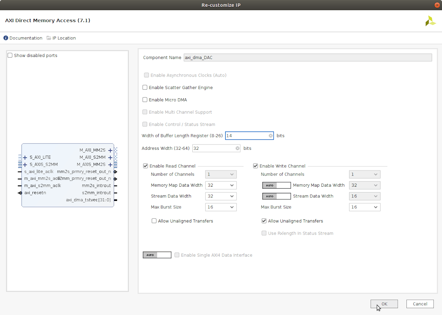Cancel the Re-customize IP dialog
The image size is (442, 315).
coord(420,304)
